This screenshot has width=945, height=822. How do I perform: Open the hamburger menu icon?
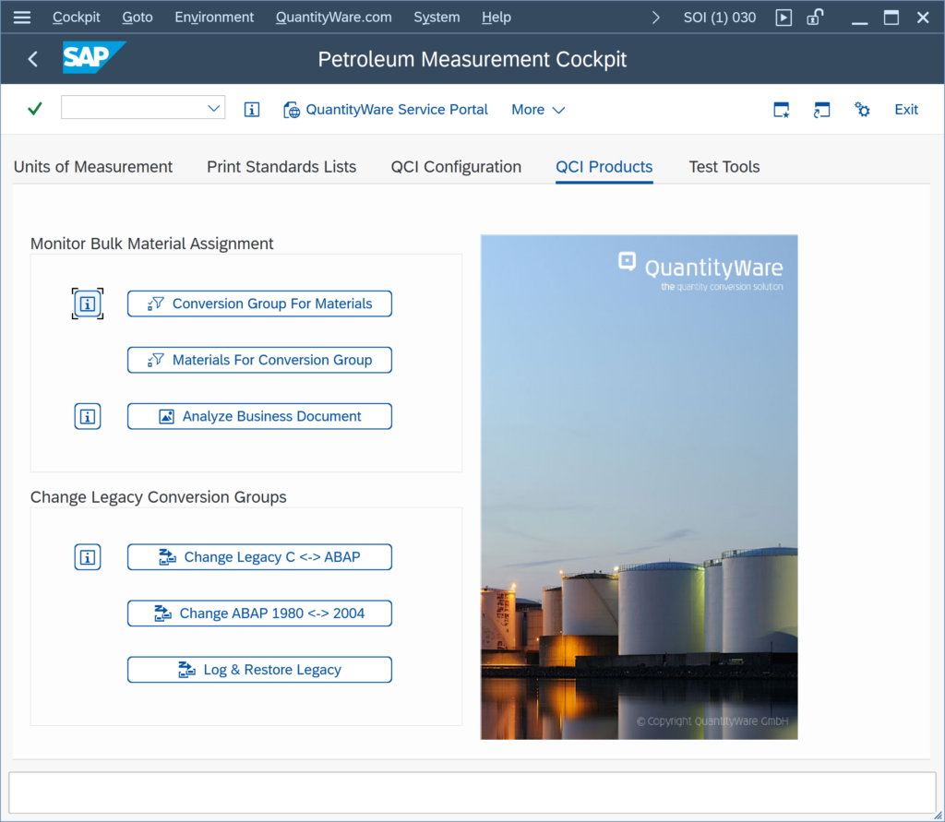(x=22, y=18)
